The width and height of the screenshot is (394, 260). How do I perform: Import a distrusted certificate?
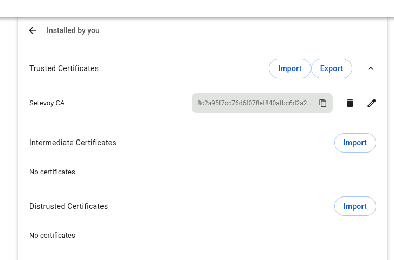point(355,206)
